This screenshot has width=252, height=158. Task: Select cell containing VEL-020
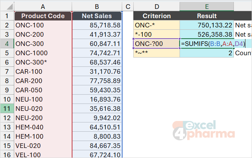click(x=43, y=146)
